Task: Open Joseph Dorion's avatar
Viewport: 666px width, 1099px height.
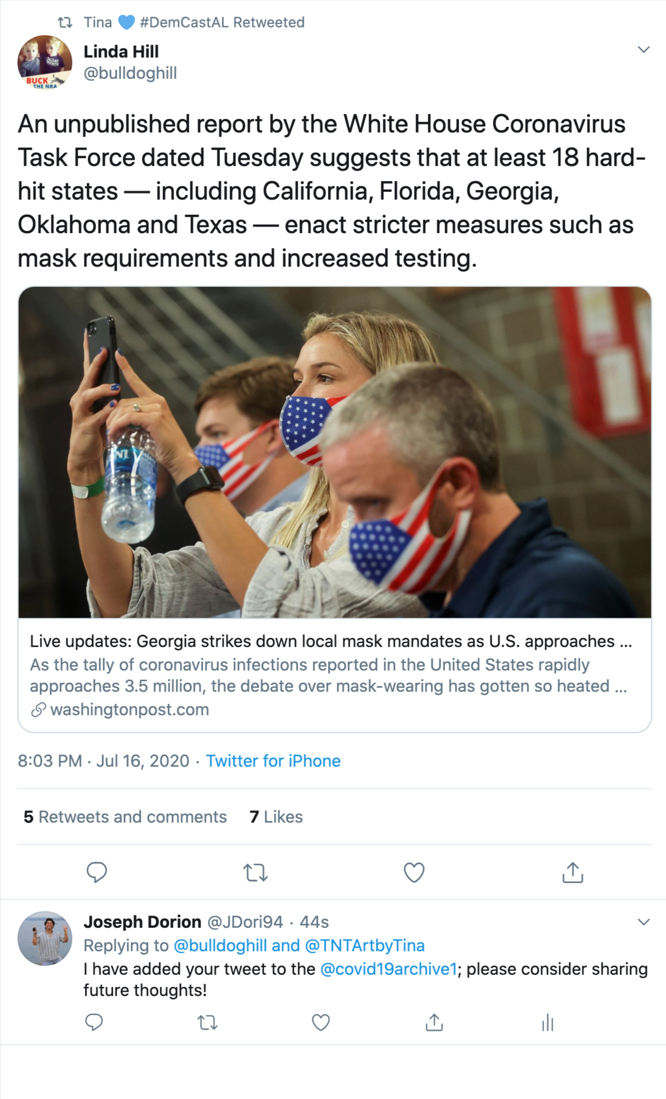Action: (x=45, y=938)
